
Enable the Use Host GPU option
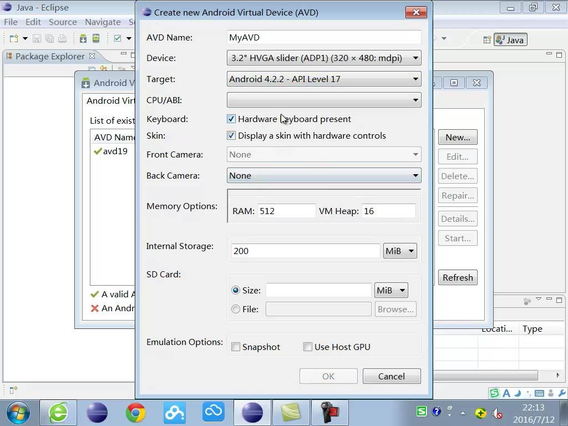point(307,347)
